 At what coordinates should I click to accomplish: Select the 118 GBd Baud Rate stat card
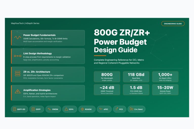coord(136,77)
